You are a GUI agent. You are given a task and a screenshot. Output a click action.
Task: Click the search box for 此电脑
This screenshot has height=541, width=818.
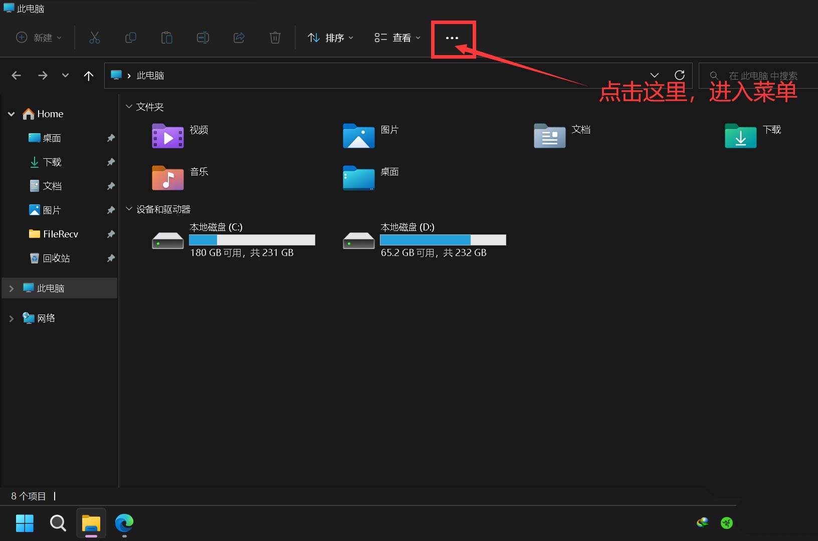tap(759, 76)
